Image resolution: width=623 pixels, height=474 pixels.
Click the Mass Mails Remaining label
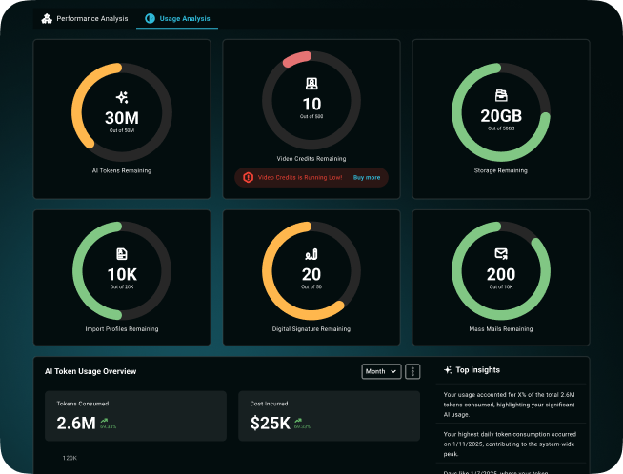(501, 329)
